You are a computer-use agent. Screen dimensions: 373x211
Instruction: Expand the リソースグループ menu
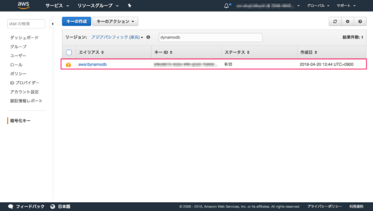tap(98, 5)
